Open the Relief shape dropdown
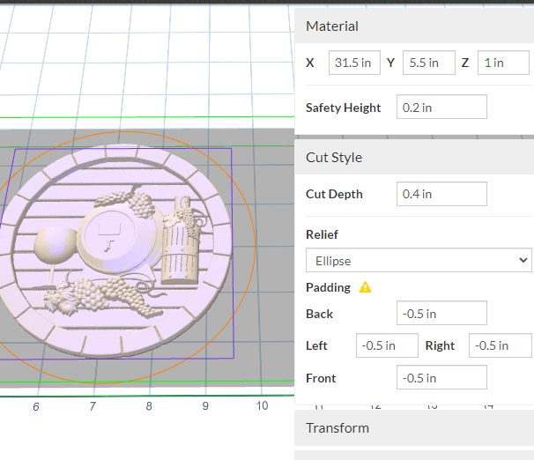Screen dimensions: 534x460 pyautogui.click(x=419, y=260)
